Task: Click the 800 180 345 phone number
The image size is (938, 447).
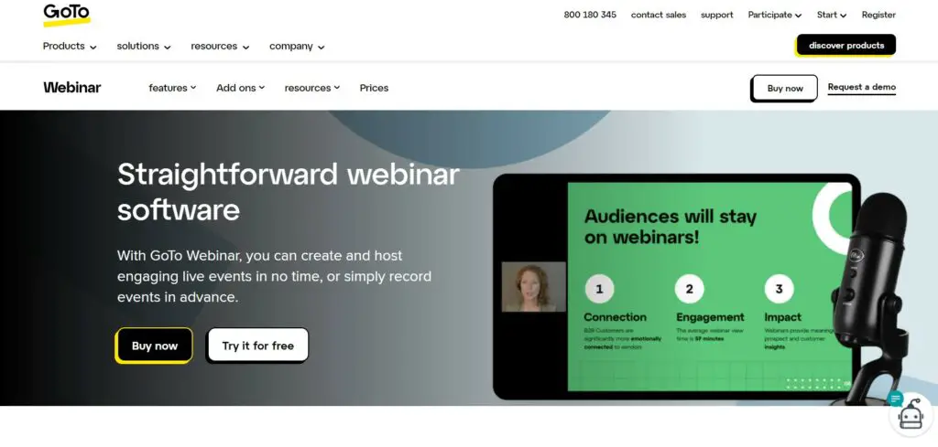Action: pyautogui.click(x=590, y=15)
